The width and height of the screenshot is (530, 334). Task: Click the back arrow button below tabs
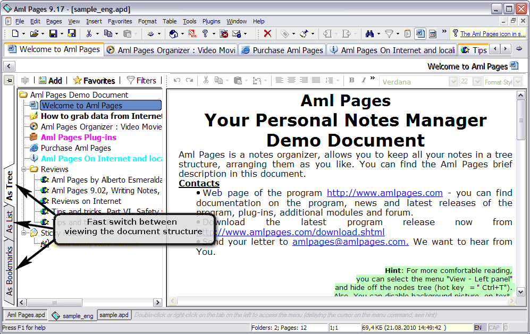tap(9, 66)
